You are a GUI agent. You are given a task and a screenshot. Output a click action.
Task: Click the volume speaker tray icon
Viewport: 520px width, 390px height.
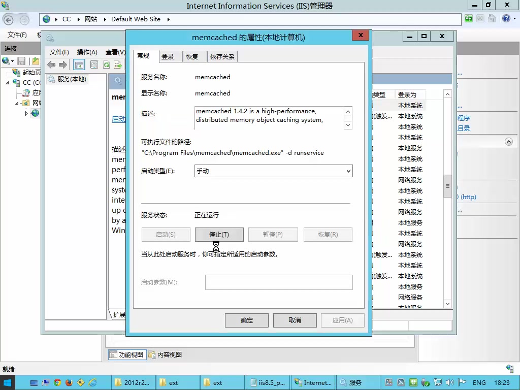450,382
